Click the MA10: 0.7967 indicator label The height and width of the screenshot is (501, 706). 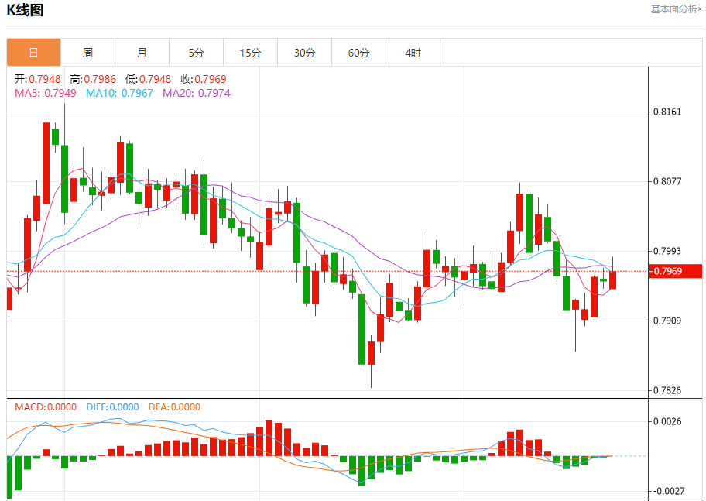119,93
